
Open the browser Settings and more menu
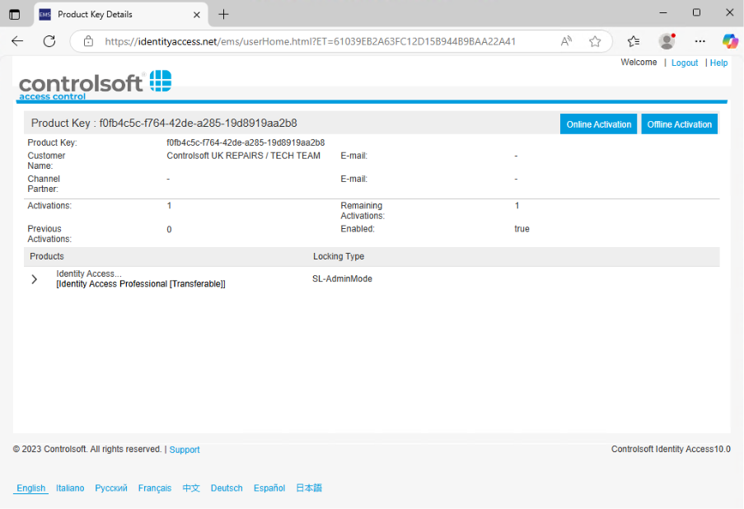700,41
